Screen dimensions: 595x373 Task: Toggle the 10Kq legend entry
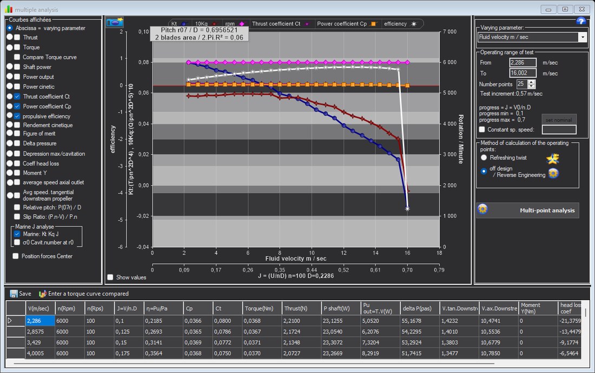click(206, 24)
